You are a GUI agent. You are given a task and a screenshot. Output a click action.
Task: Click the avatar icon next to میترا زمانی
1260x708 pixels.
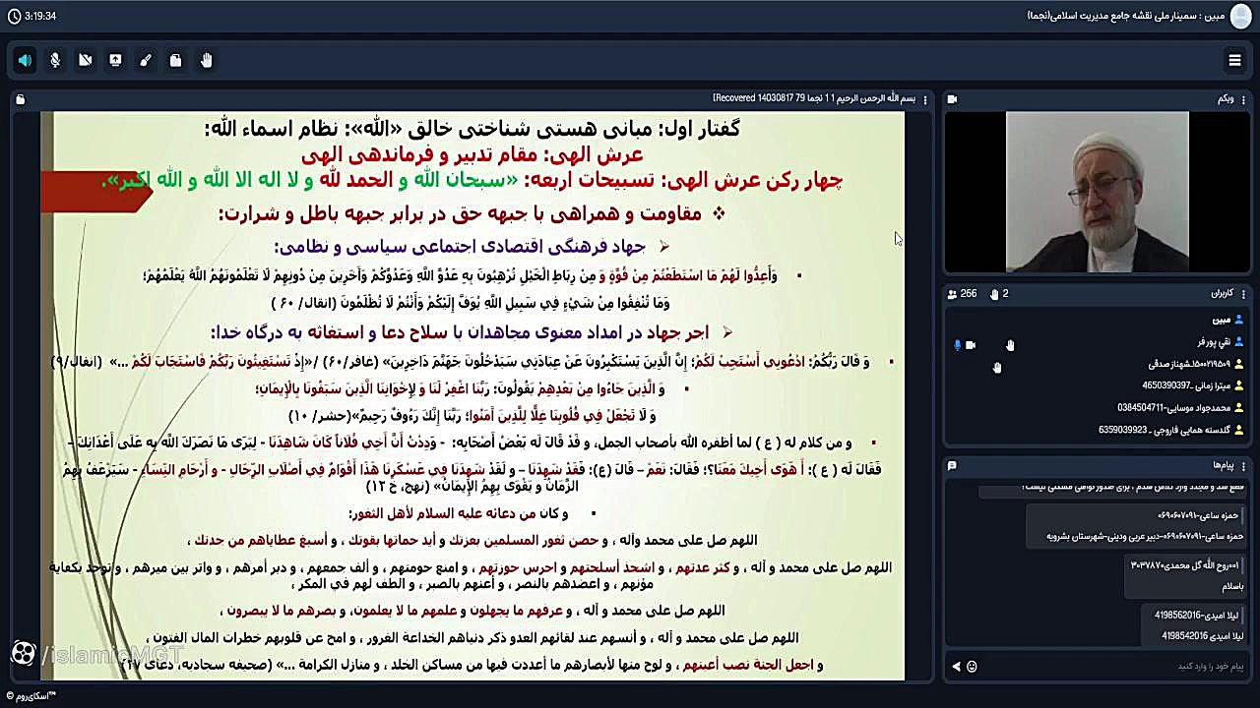click(1239, 385)
